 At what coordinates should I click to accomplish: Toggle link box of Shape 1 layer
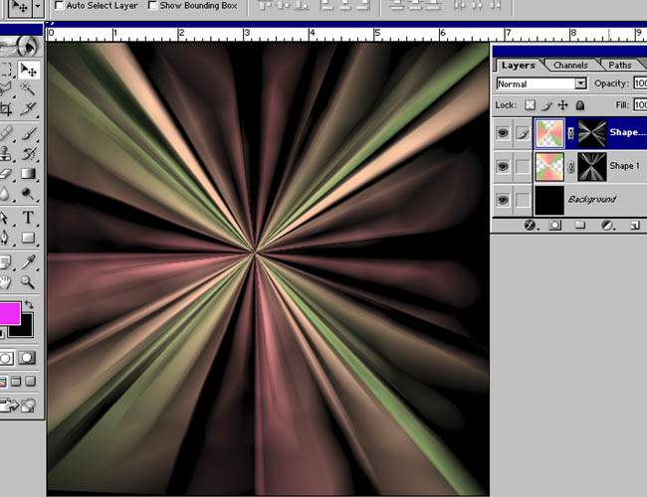[523, 166]
